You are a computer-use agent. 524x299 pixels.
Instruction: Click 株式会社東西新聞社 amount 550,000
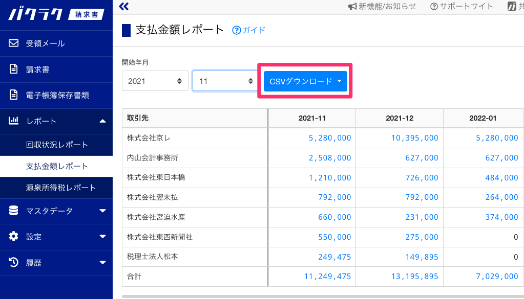point(334,237)
